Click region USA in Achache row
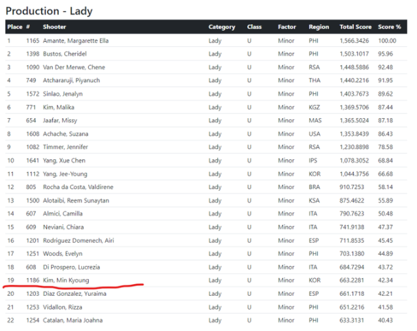The height and width of the screenshot is (331, 417). coord(314,134)
